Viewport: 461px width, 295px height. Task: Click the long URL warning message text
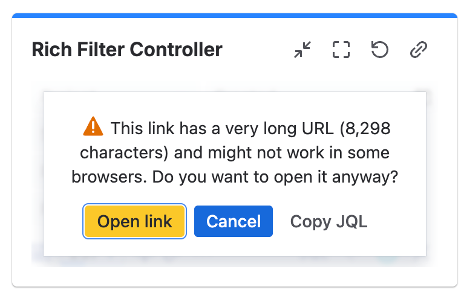tap(235, 152)
